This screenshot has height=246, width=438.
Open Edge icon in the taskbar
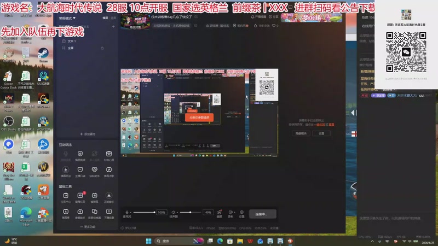tap(220, 241)
